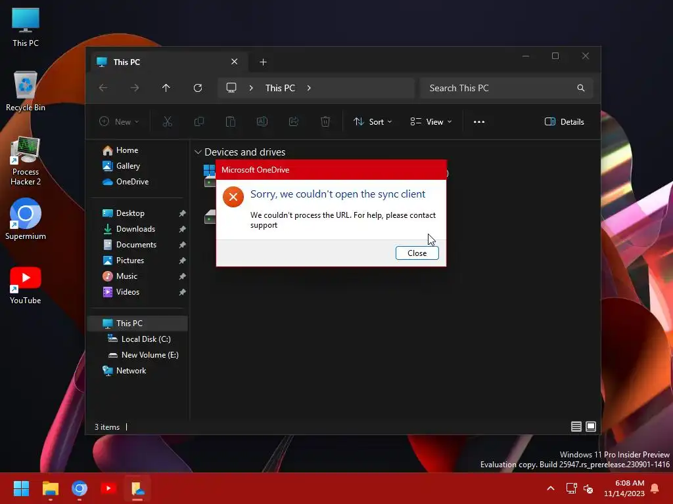Image resolution: width=673 pixels, height=504 pixels.
Task: Add a new File Explorer tab
Action: 263,62
